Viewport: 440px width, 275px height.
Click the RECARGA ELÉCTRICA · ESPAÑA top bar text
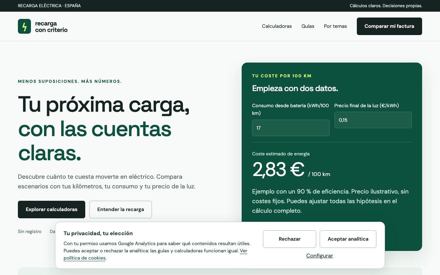click(49, 6)
